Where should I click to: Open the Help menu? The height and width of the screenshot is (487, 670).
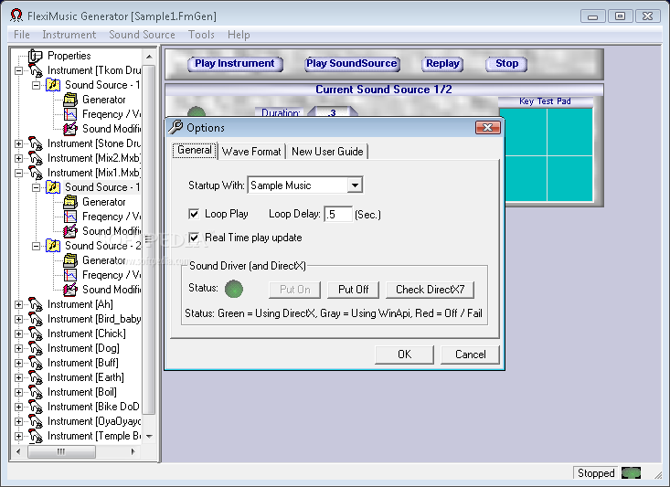pyautogui.click(x=239, y=35)
